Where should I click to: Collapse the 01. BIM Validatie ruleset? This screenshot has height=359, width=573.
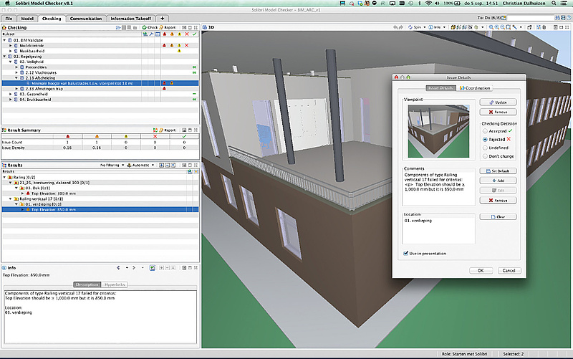pos(4,40)
